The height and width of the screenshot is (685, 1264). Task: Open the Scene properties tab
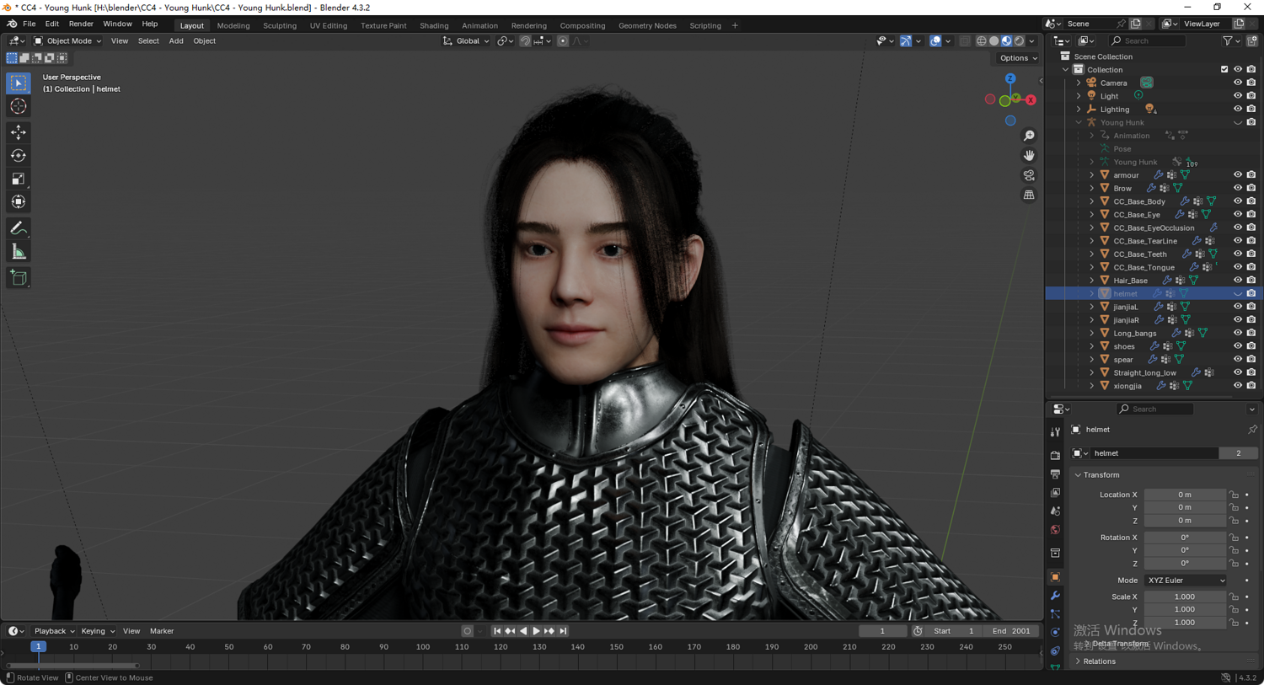tap(1055, 511)
